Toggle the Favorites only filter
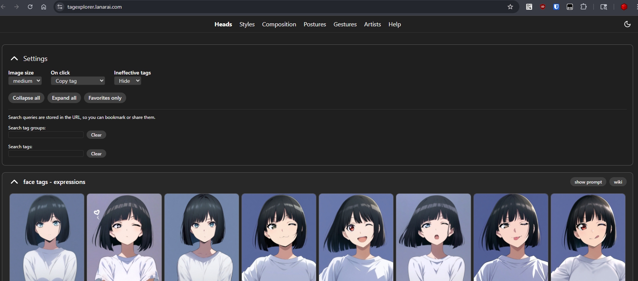Image resolution: width=638 pixels, height=281 pixels. 105,98
